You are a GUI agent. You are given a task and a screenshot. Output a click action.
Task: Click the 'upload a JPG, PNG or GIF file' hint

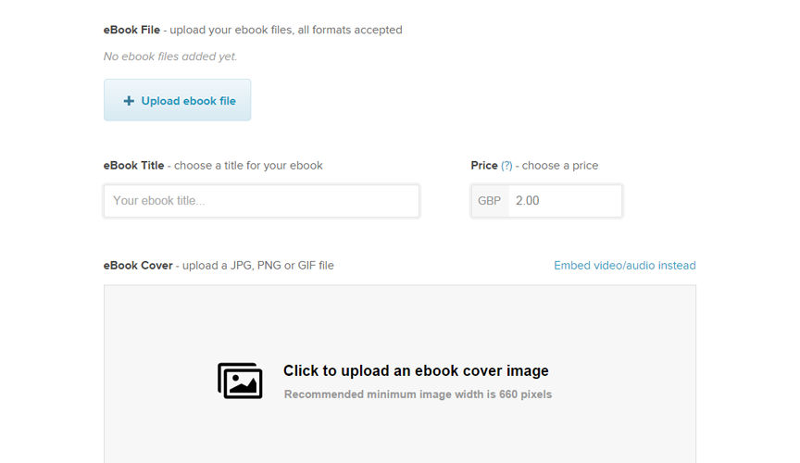click(258, 266)
